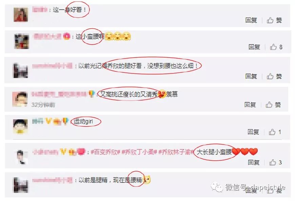295x201 pixels.
Task: Open avatar of '又高挑还瘦' commenter
Action: click(x=20, y=99)
